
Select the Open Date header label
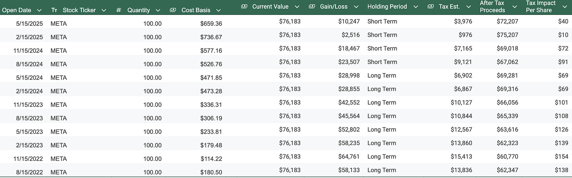click(x=16, y=11)
